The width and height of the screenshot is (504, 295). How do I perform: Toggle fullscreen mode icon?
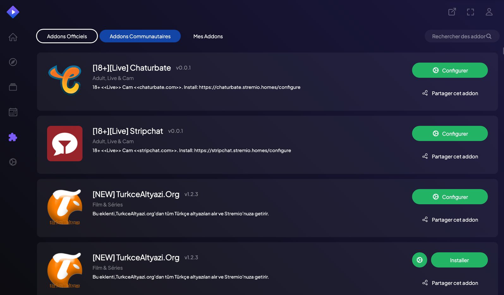tap(471, 12)
